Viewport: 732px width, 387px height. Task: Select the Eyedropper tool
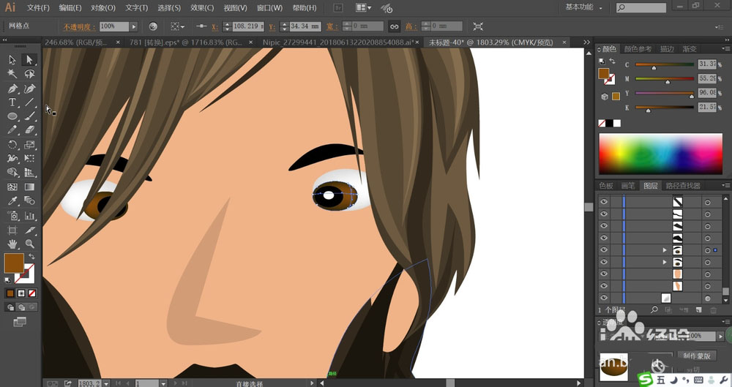point(12,201)
